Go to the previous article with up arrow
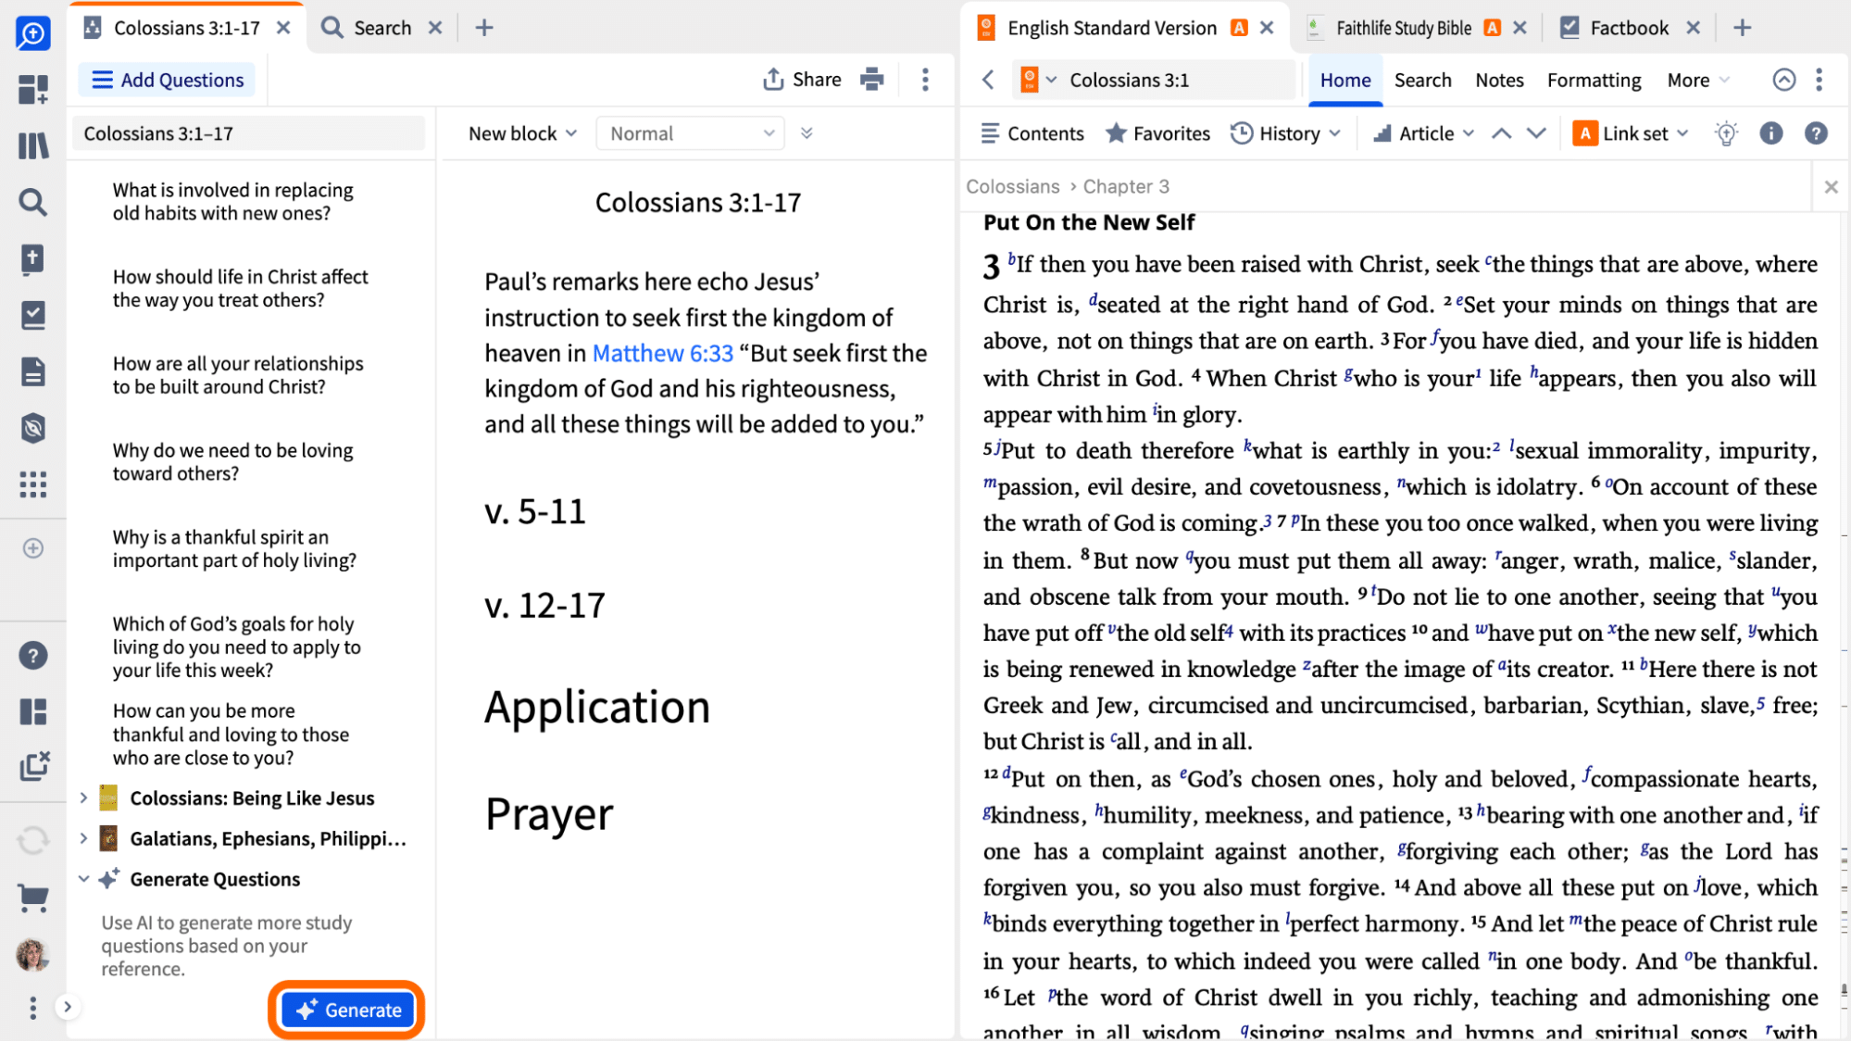Screen dimensions: 1851x1042 click(x=1501, y=133)
